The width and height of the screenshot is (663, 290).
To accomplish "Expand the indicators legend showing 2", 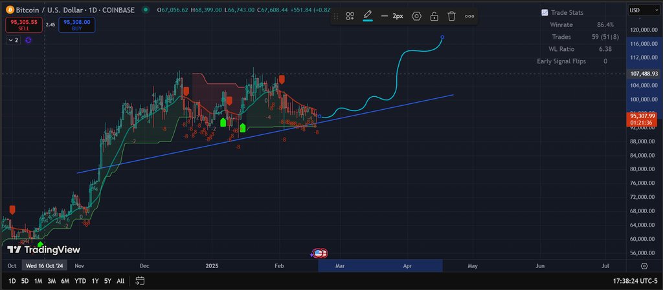I will pyautogui.click(x=14, y=40).
